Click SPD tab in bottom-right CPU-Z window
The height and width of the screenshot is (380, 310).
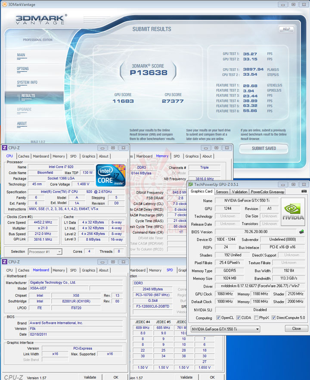pos(170,270)
